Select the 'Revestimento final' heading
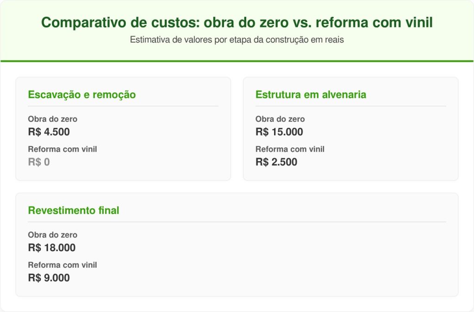474x312 pixels. (74, 211)
